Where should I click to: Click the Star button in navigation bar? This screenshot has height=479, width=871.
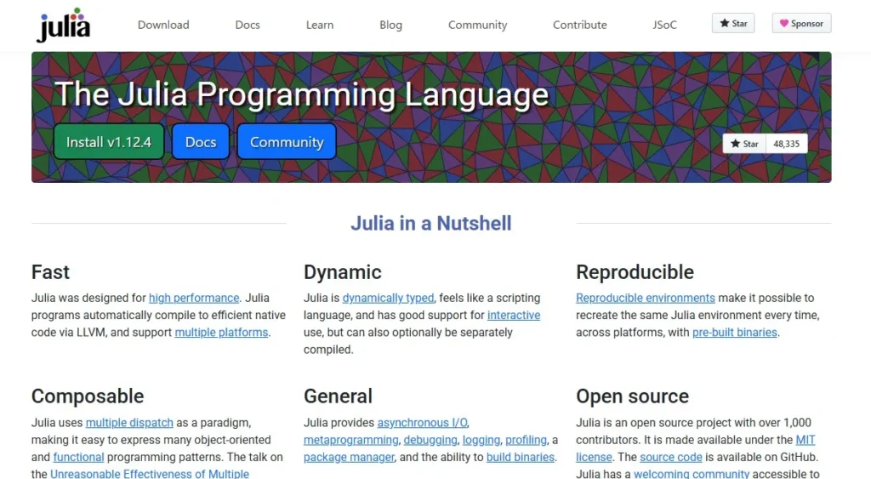732,24
